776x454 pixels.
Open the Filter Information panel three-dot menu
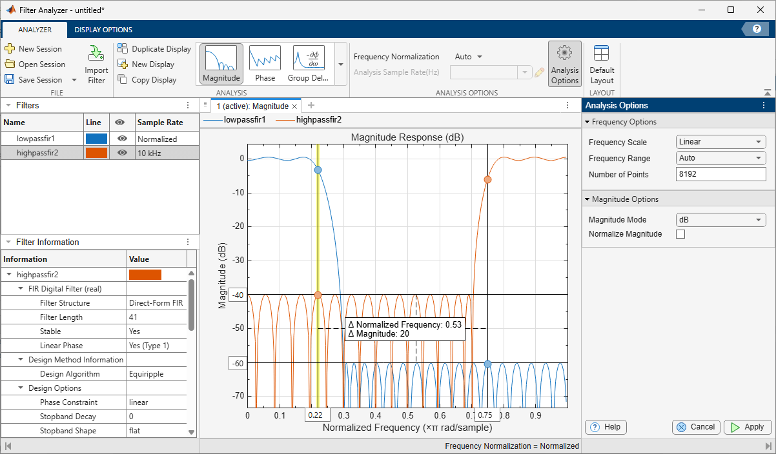pos(188,242)
